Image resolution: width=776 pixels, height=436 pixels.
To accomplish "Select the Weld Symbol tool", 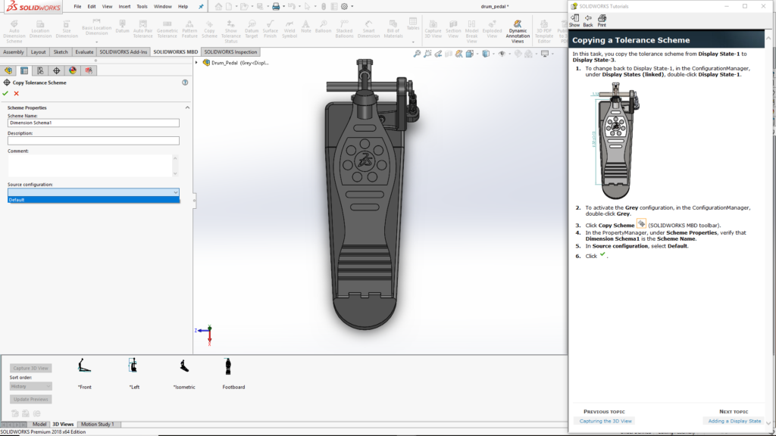I will pyautogui.click(x=289, y=30).
